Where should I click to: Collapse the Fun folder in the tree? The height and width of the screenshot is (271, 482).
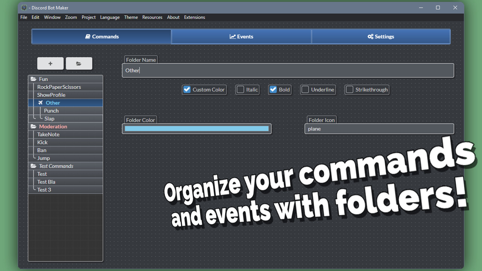point(34,79)
